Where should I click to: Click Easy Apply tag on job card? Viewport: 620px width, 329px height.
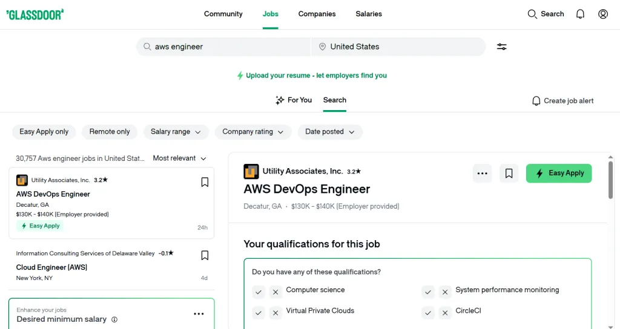[40, 226]
